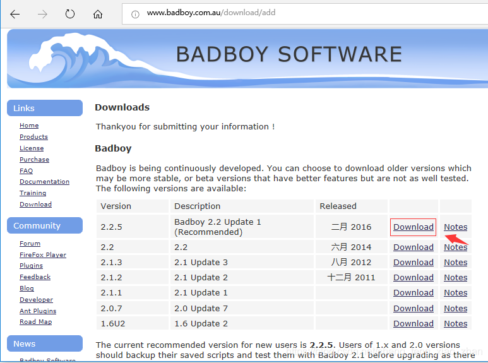Screen dimensions: 488x363
Task: Click the Links sidebar header
Action: 45,108
